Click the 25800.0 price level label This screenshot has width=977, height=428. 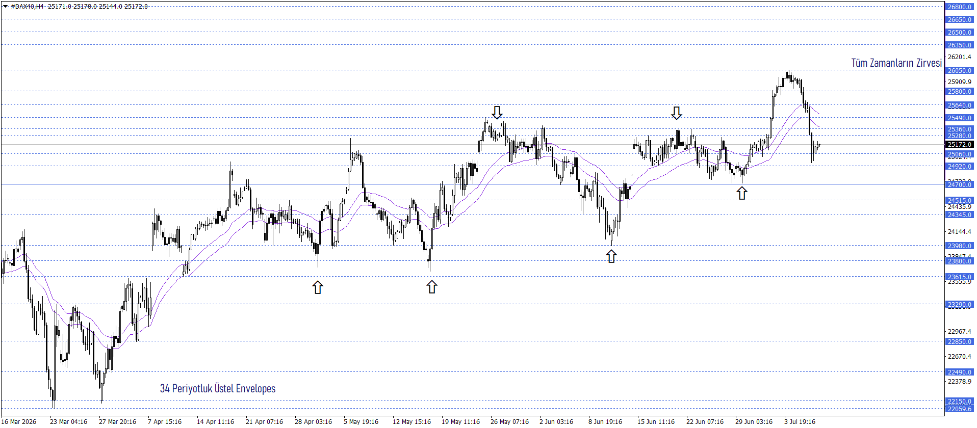tap(959, 92)
